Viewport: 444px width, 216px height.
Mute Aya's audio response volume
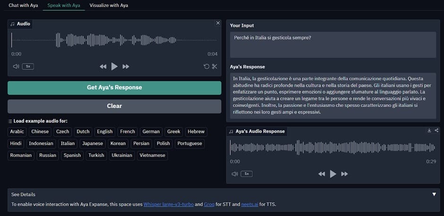pyautogui.click(x=235, y=174)
